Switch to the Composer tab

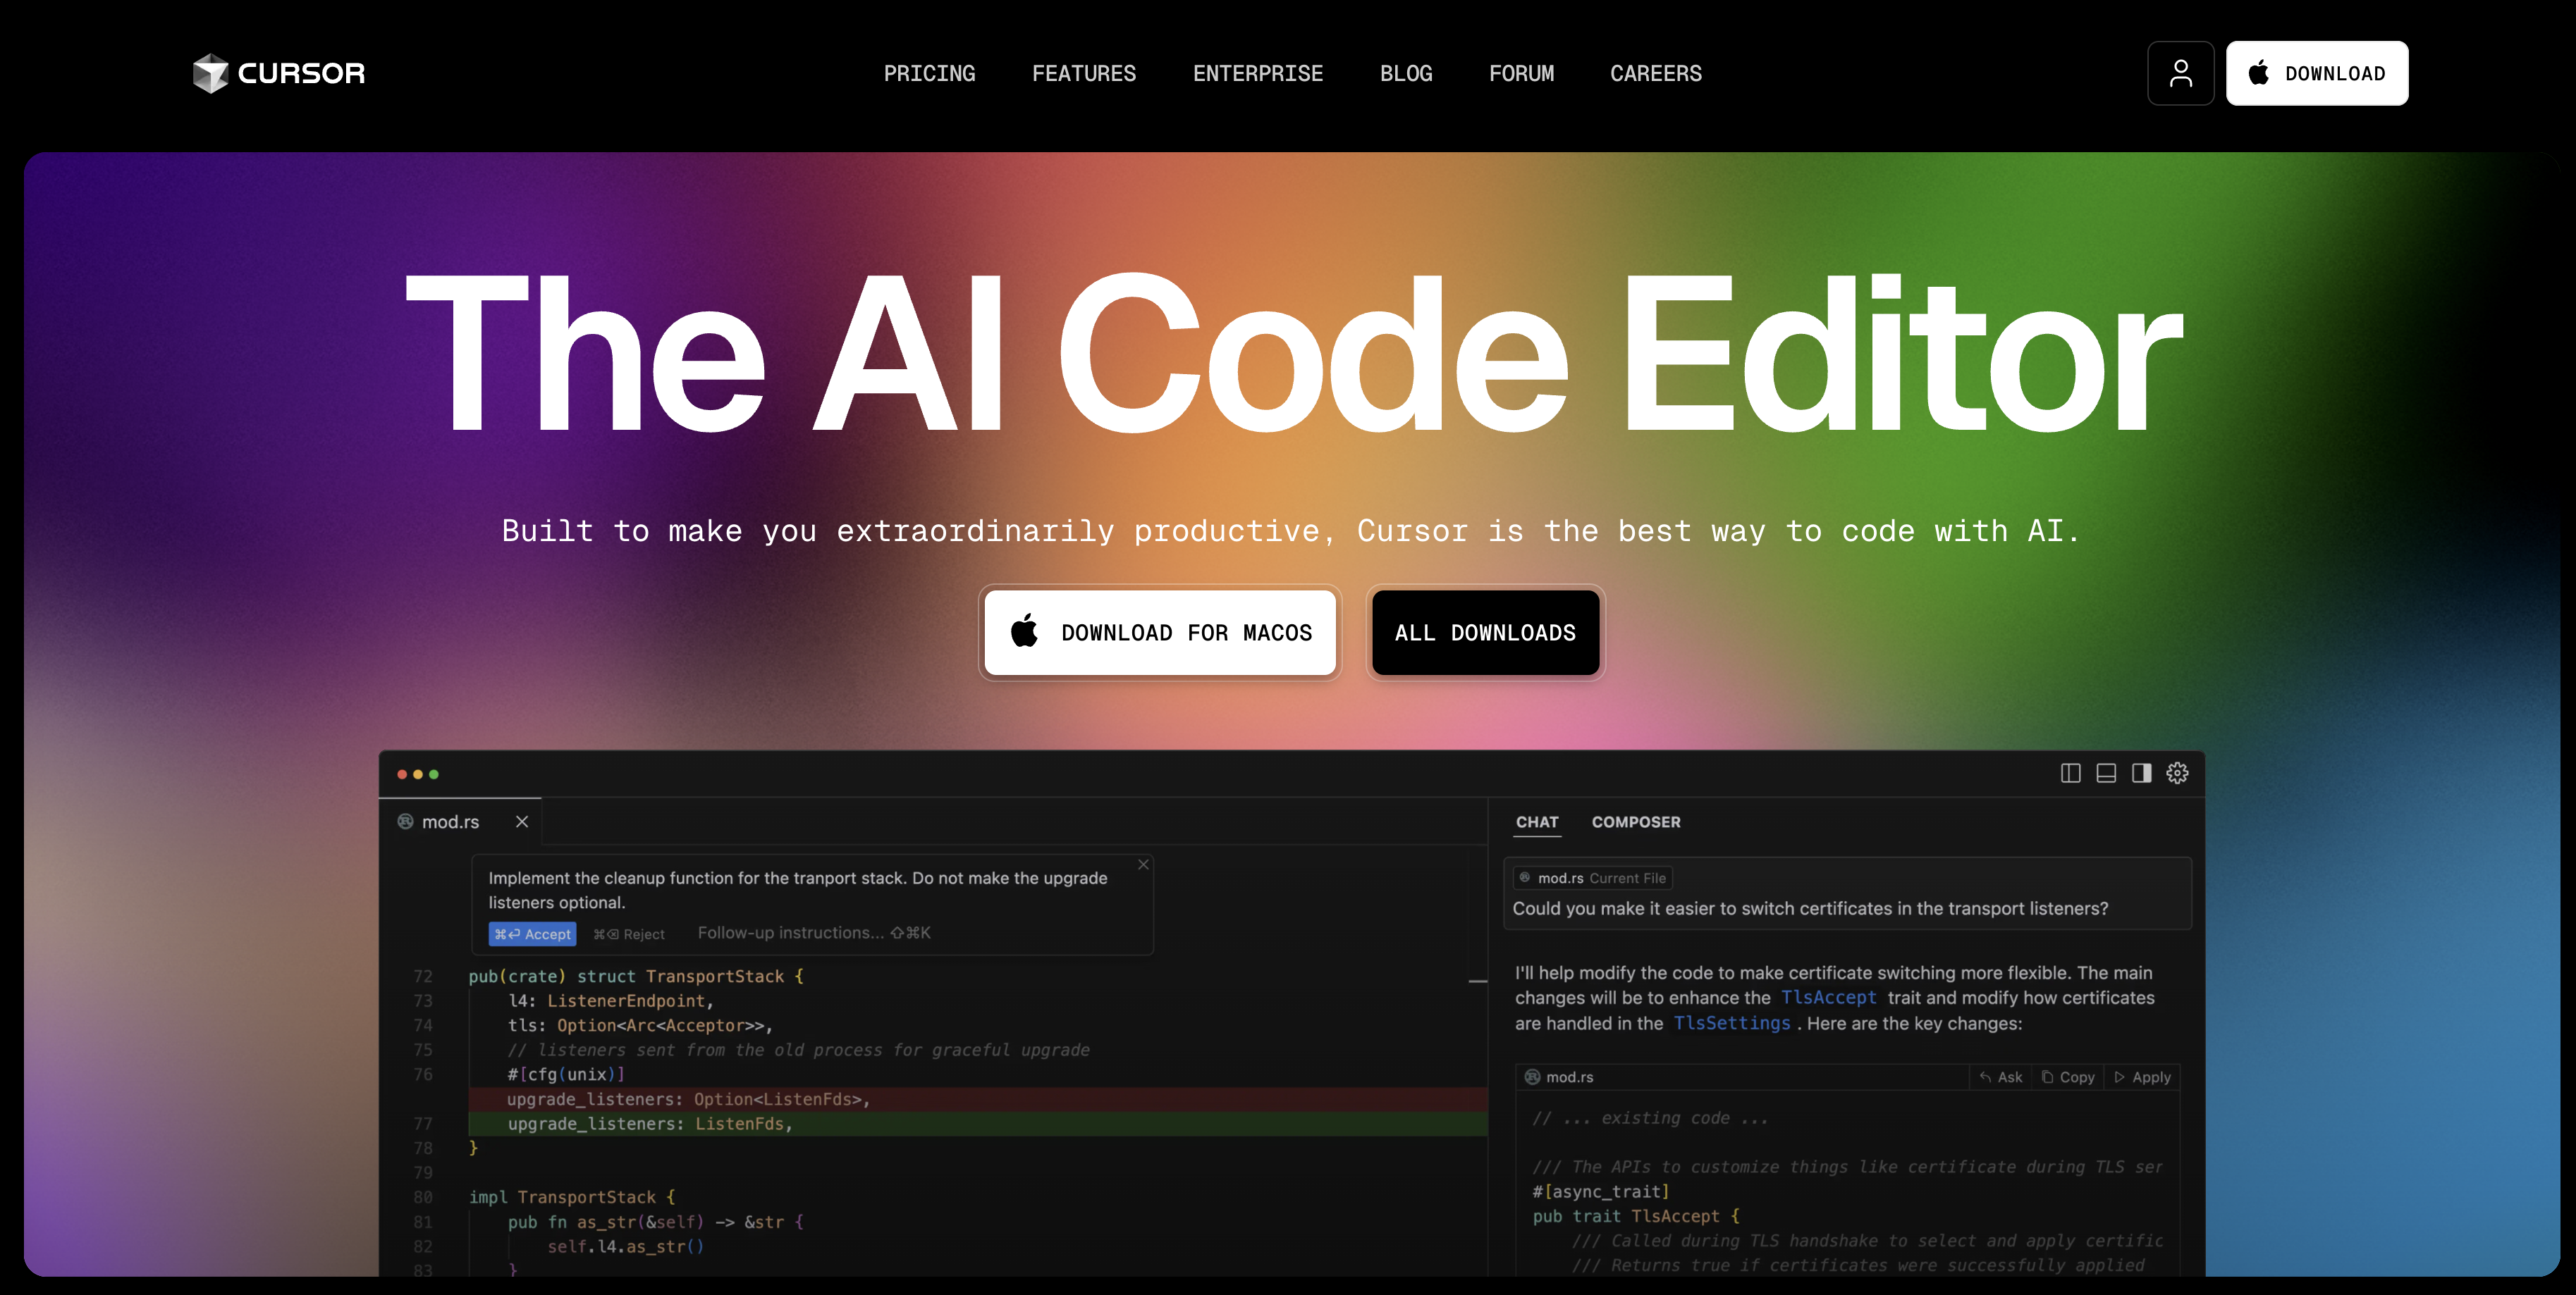click(1635, 822)
